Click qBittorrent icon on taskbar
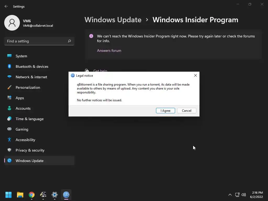268x201 pixels. point(66,195)
